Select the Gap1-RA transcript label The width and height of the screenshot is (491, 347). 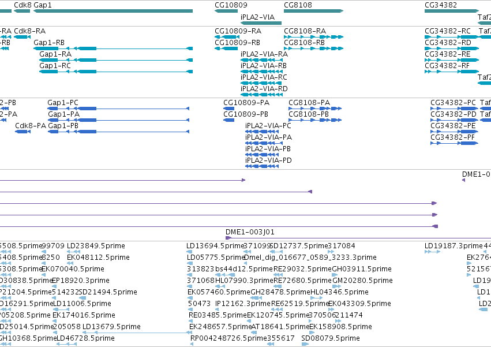55,54
